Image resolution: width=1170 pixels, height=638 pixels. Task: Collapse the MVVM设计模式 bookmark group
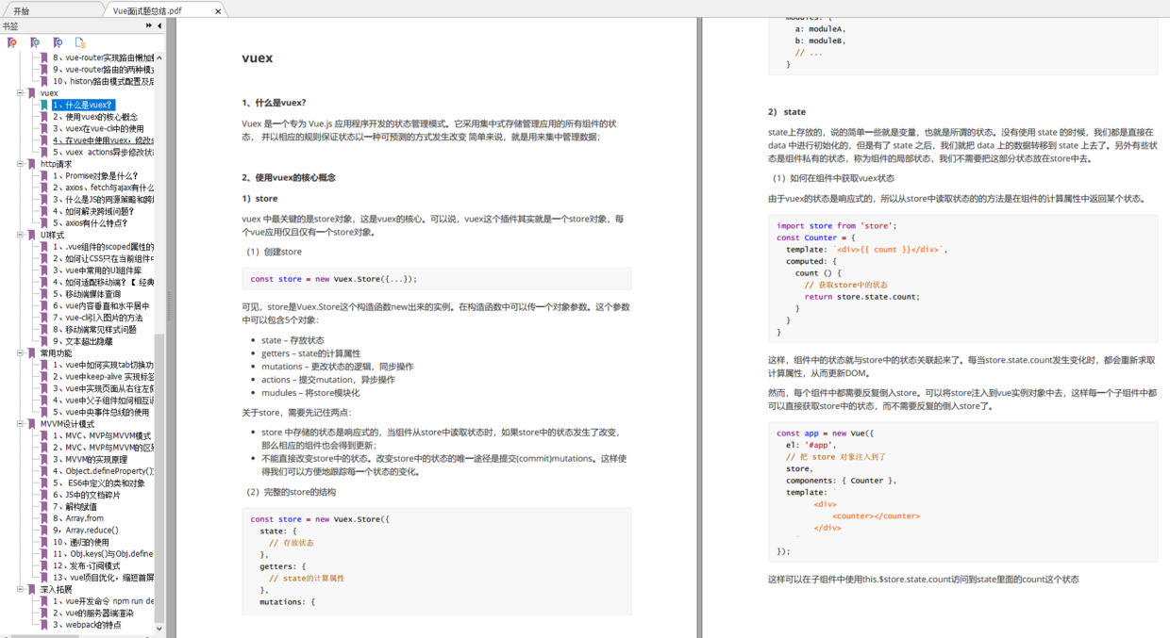click(x=20, y=424)
